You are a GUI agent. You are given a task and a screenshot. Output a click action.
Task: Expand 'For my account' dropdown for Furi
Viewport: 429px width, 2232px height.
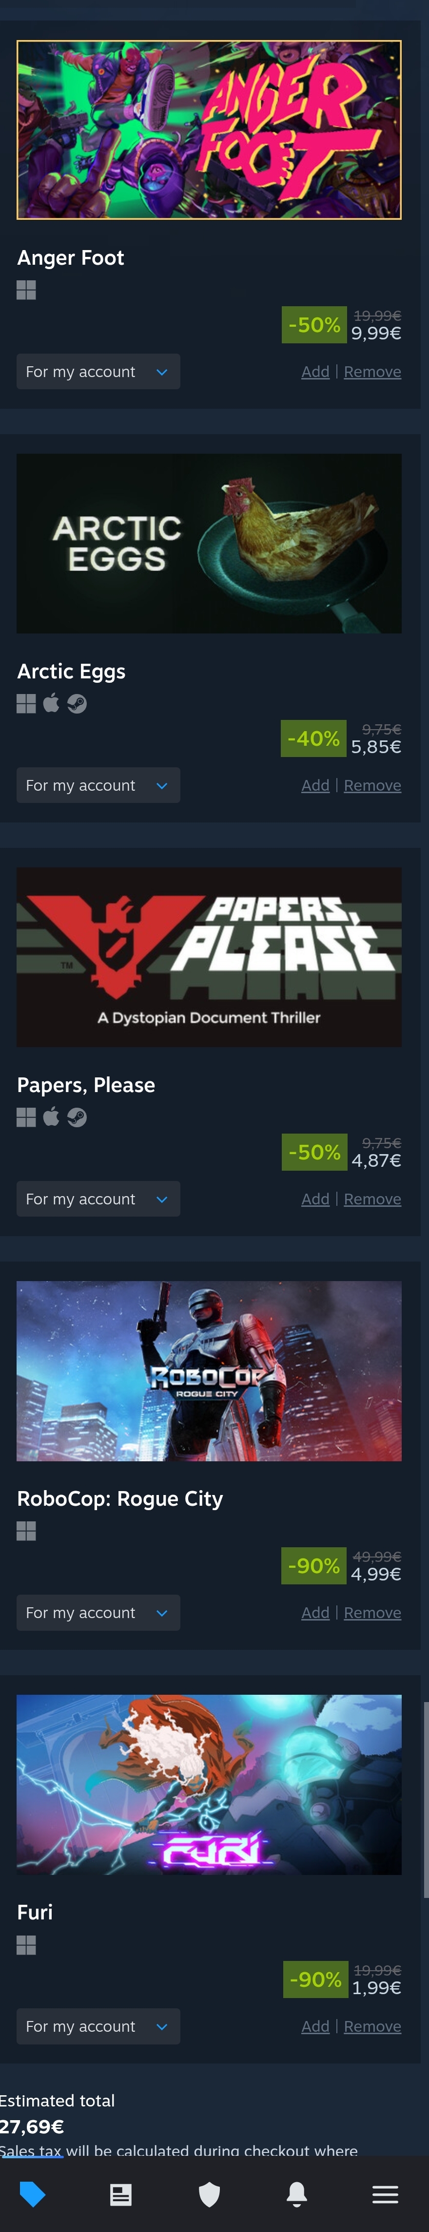click(98, 2026)
